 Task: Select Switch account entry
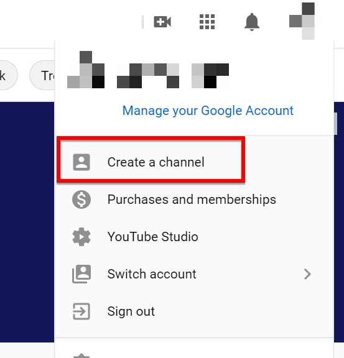[194, 274]
